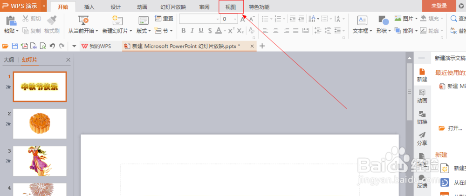The height and width of the screenshot is (196, 466).
Task: Insert a 文本框 text box
Action: point(362,24)
